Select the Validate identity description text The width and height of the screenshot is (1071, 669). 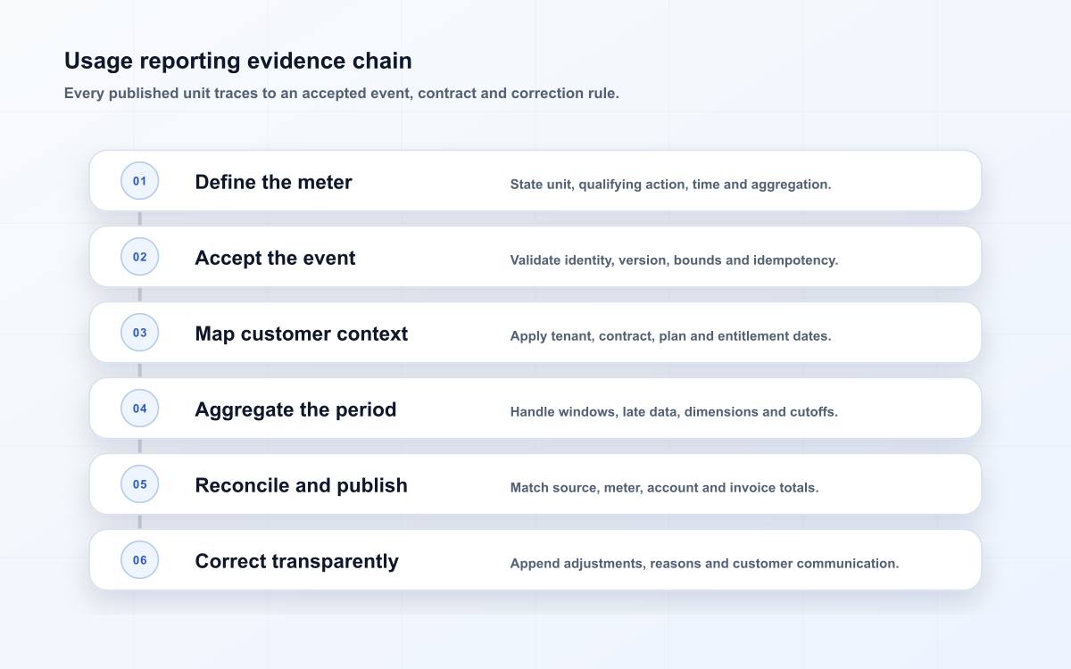point(674,260)
